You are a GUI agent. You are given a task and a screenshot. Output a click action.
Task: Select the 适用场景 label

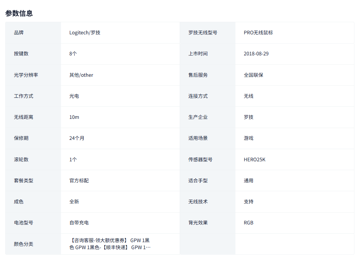click(x=198, y=138)
